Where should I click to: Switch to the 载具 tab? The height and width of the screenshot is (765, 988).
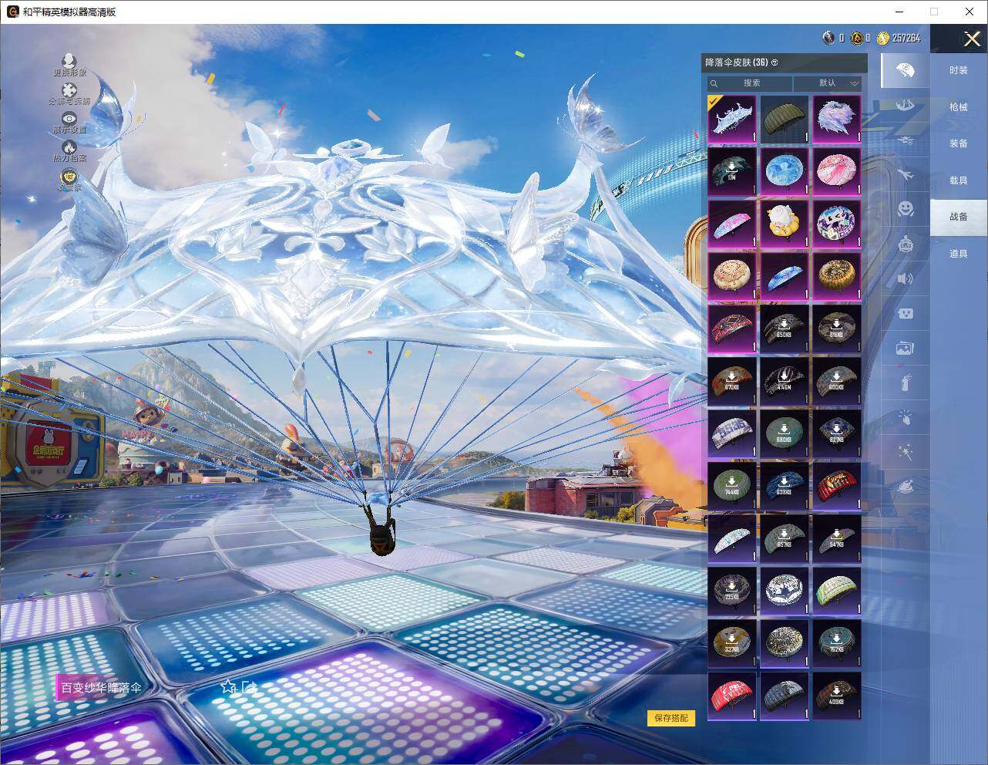959,180
